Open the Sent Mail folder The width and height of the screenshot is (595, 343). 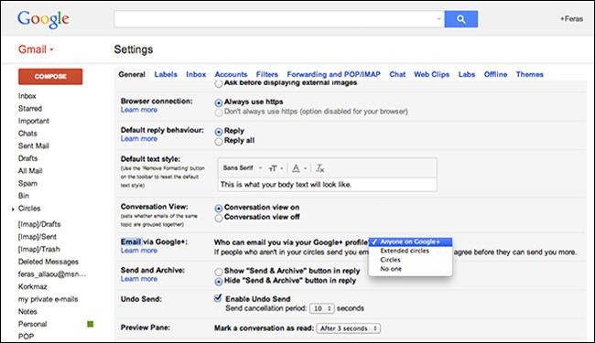(x=33, y=146)
